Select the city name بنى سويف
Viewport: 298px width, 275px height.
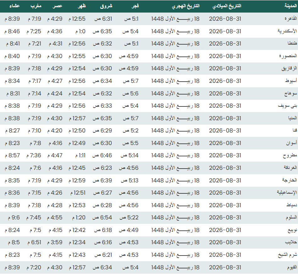click(x=288, y=106)
